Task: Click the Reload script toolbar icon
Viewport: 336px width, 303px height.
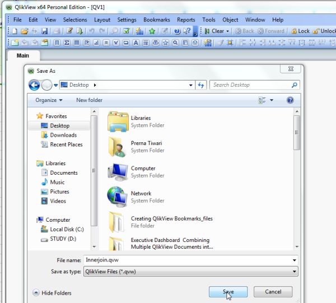Action: tap(80, 31)
